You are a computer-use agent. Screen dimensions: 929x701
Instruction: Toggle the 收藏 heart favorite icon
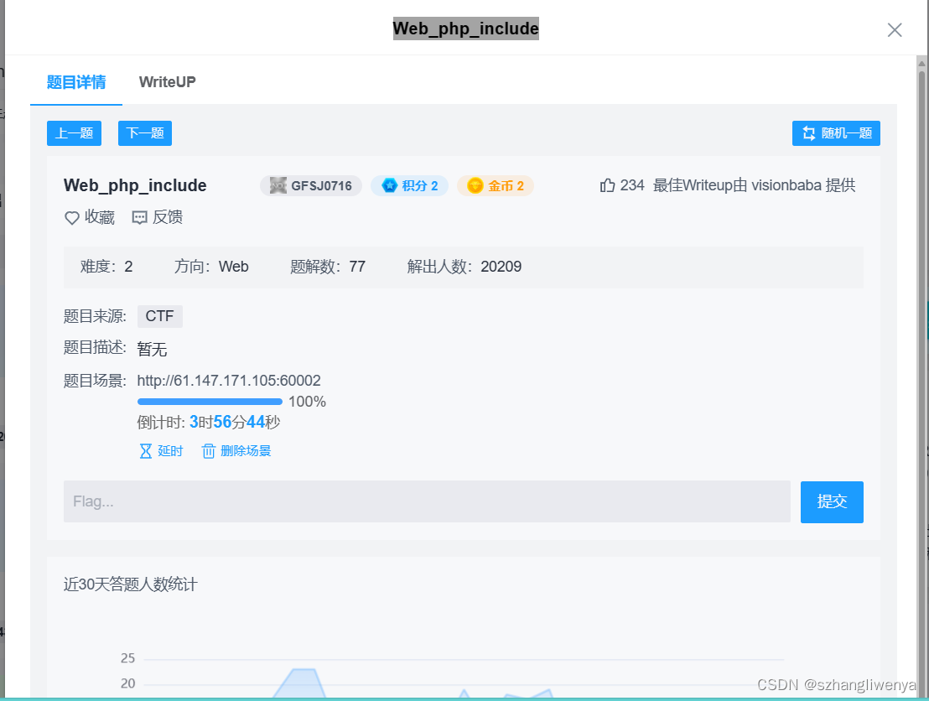click(x=71, y=217)
